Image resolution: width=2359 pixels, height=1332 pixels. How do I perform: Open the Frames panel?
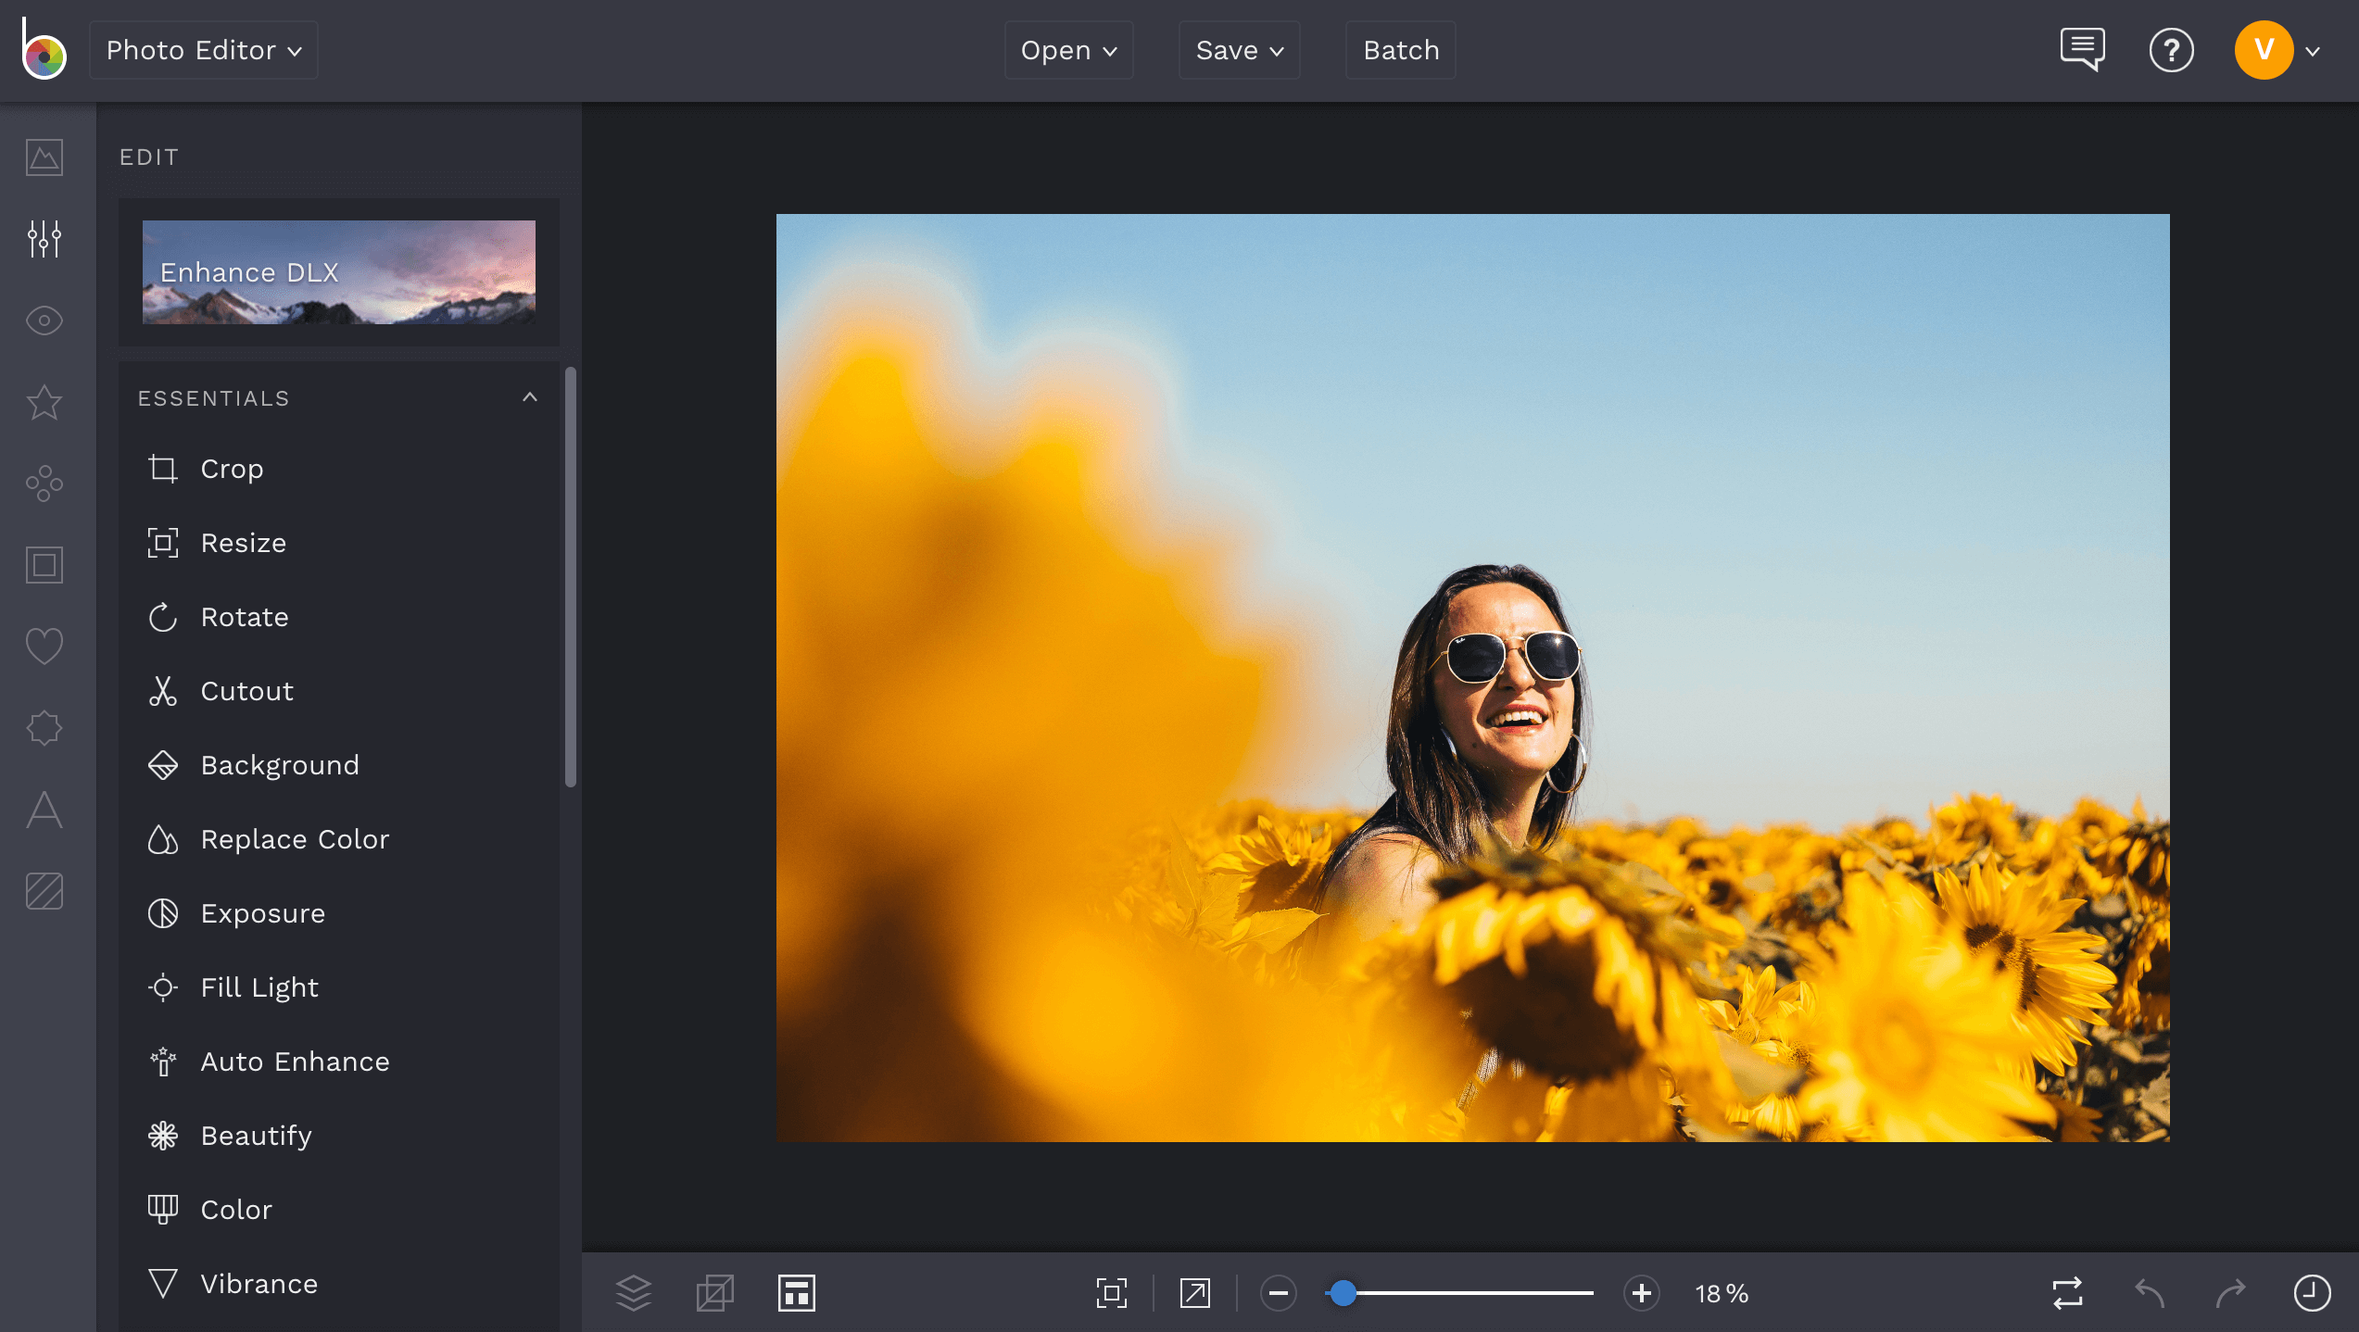[x=44, y=565]
